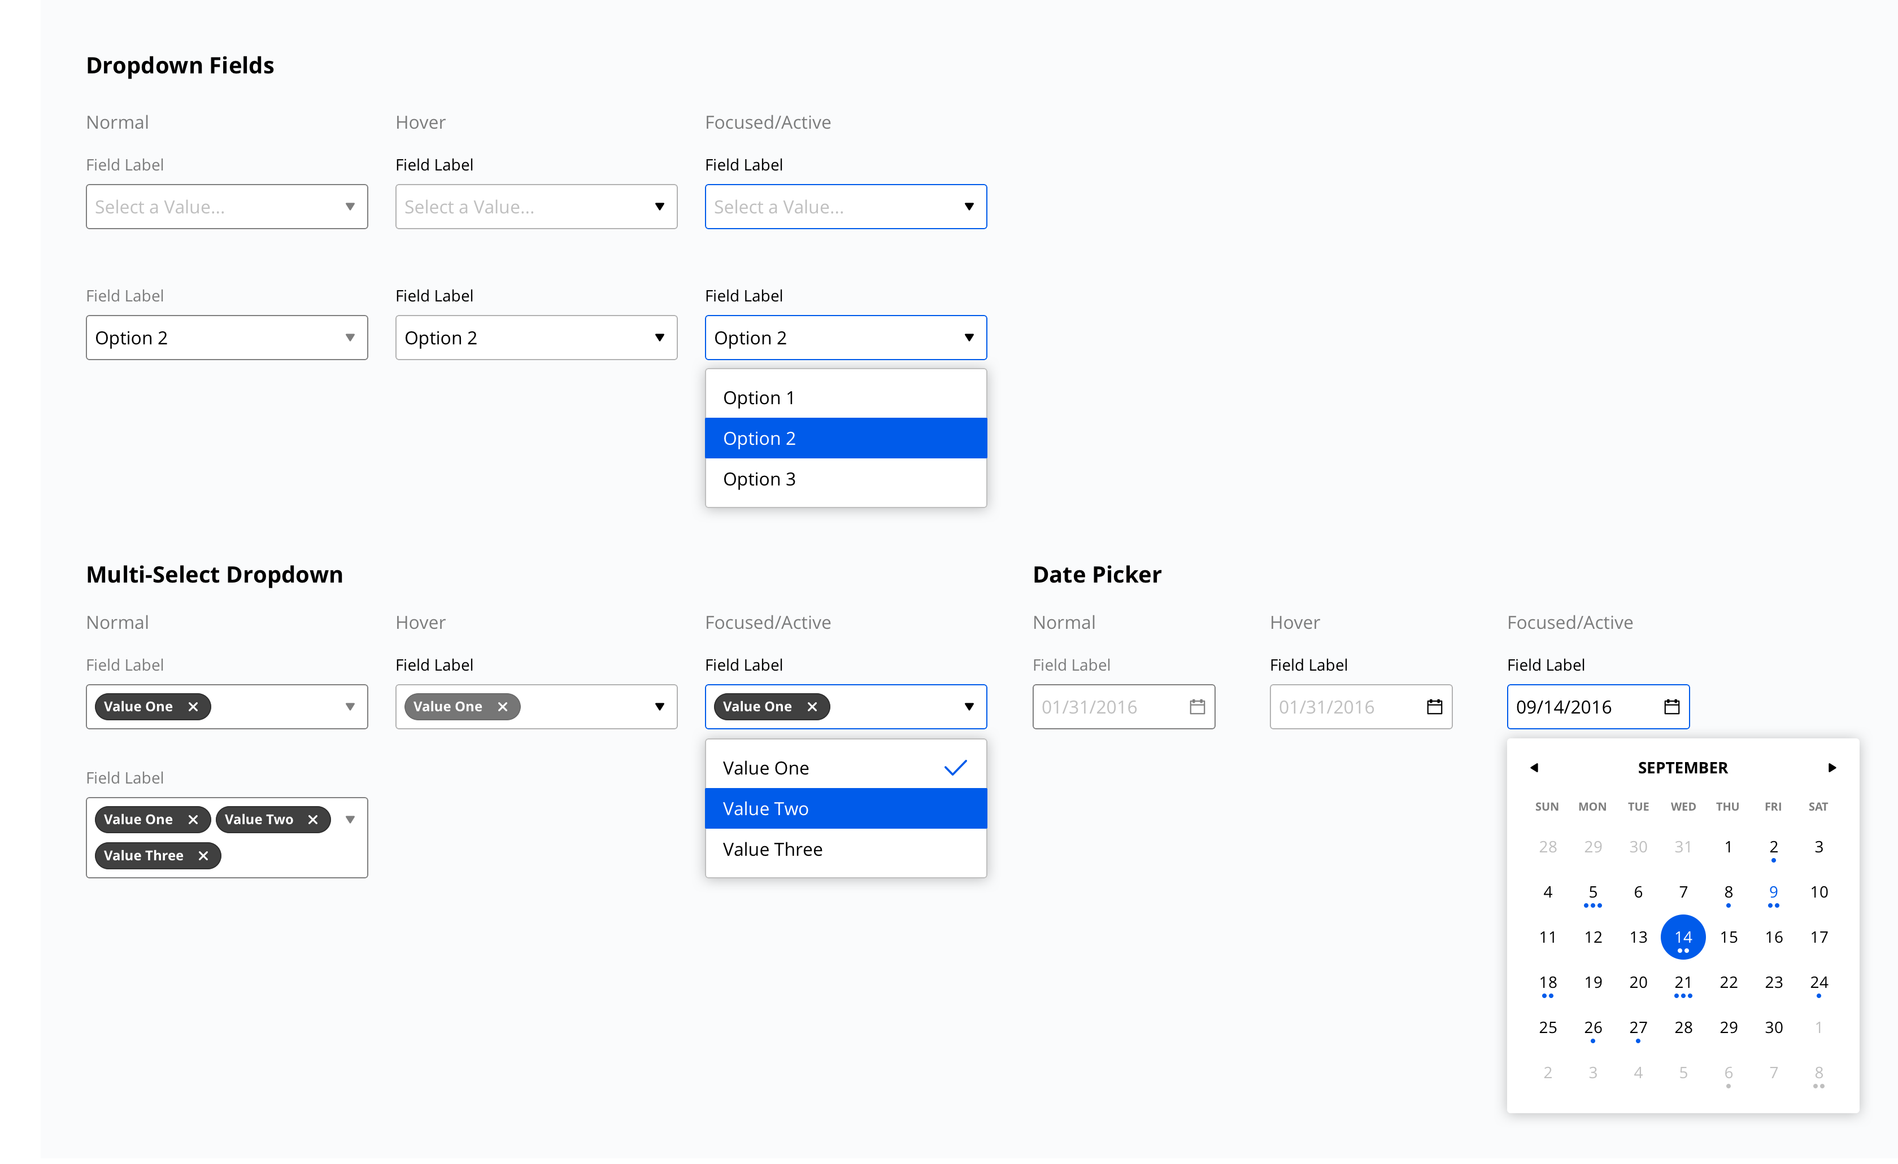Click the calendar icon in Hover date picker
The width and height of the screenshot is (1898, 1164).
[1435, 706]
